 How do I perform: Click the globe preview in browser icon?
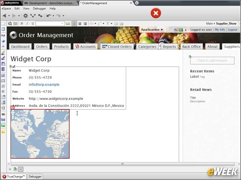click(10, 24)
